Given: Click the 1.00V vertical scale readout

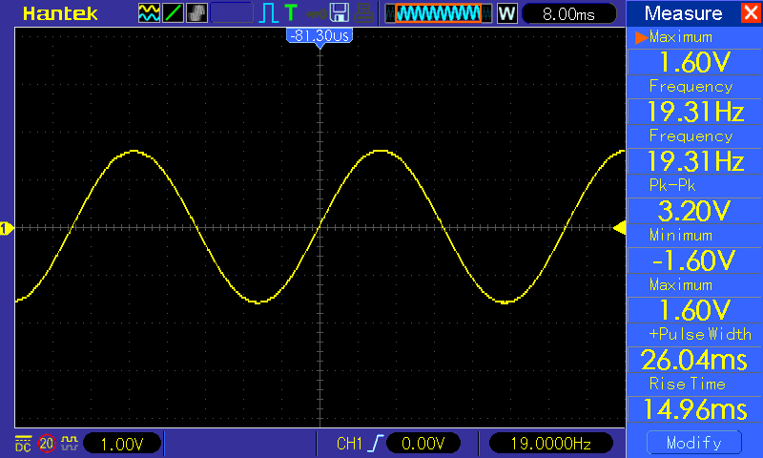Looking at the screenshot, I should click(x=122, y=444).
